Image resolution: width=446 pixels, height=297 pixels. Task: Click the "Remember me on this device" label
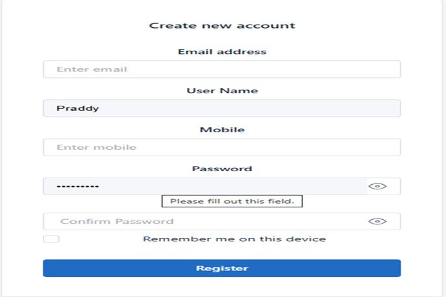234,239
